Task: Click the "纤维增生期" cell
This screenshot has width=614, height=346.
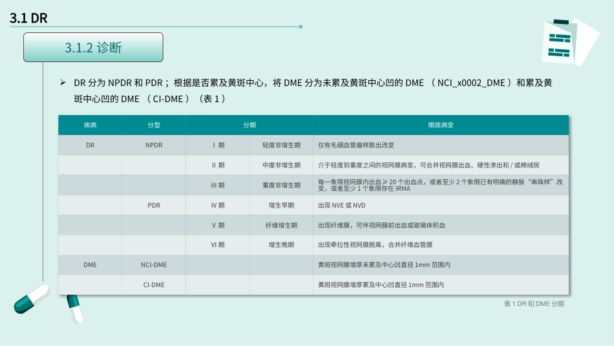Action: pyautogui.click(x=282, y=225)
